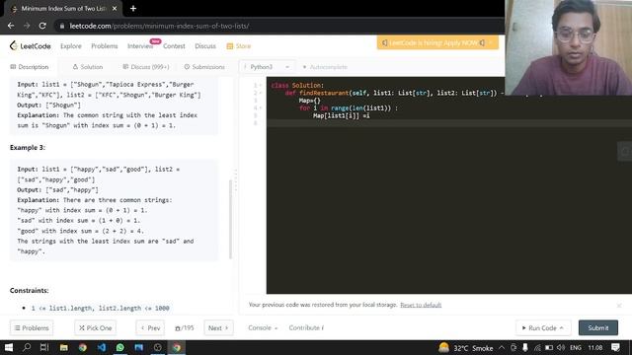This screenshot has width=632, height=355.
Task: Open the Discuss nav item
Action: [x=205, y=46]
